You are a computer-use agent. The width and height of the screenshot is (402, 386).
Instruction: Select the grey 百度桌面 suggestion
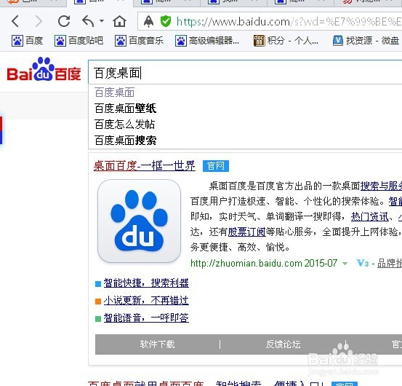coord(115,92)
